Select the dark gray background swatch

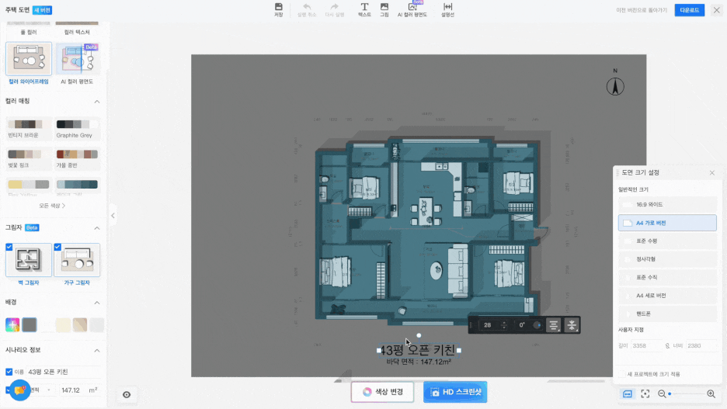tap(30, 324)
